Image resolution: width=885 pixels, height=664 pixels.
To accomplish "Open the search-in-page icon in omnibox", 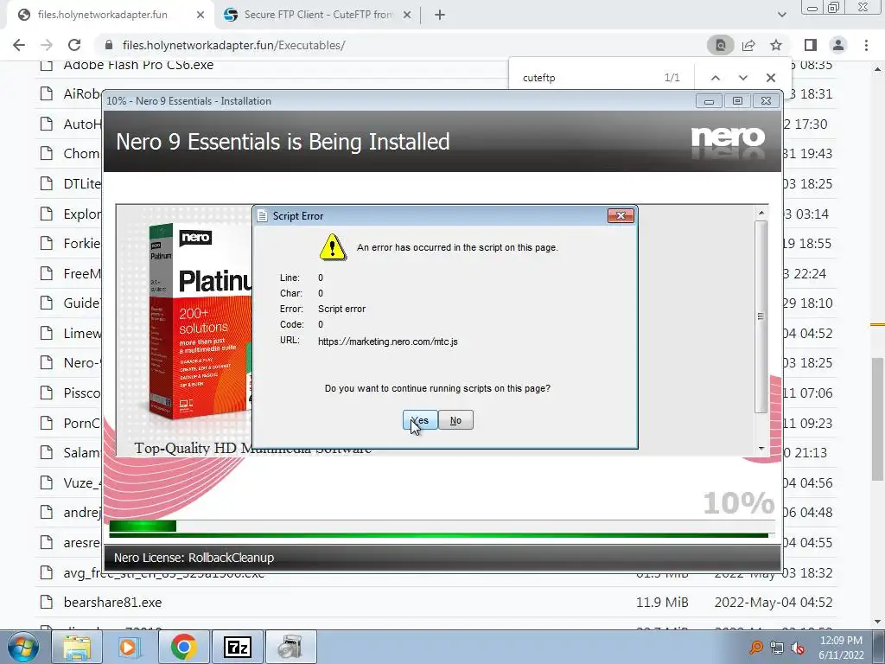I will (721, 45).
